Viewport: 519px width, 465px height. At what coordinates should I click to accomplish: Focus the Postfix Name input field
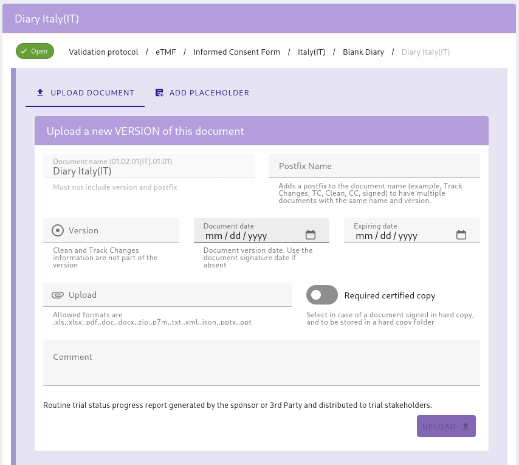pyautogui.click(x=374, y=166)
